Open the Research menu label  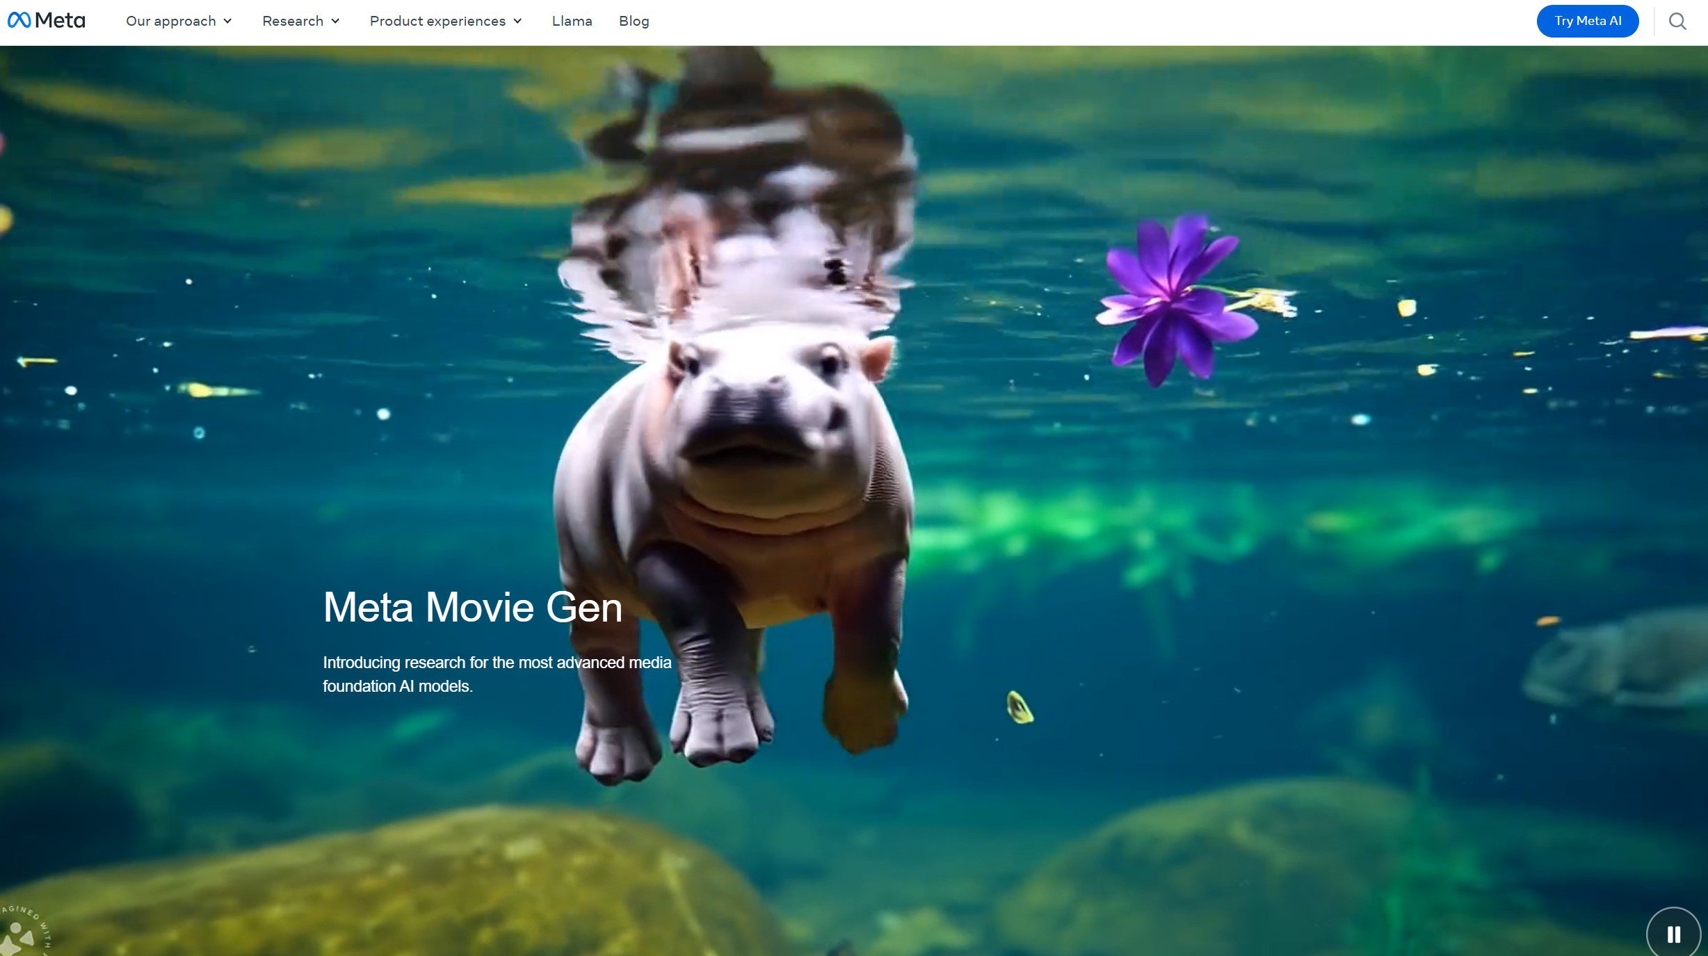[292, 22]
